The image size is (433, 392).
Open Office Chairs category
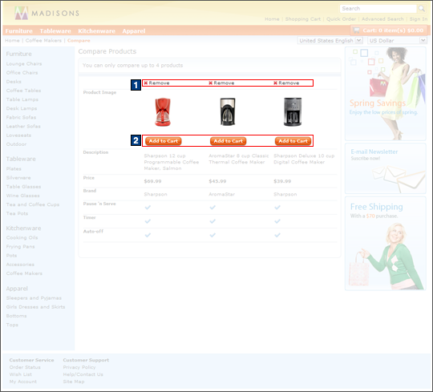(x=22, y=73)
